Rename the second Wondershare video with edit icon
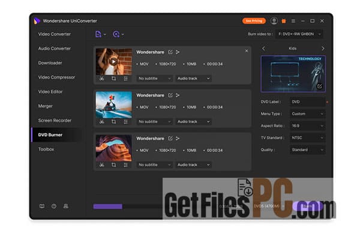 [x=170, y=95]
